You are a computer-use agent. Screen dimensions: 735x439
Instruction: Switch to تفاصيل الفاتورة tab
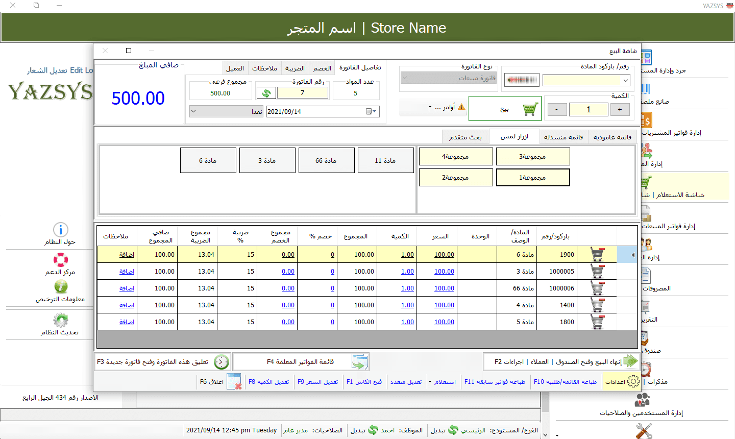(360, 67)
